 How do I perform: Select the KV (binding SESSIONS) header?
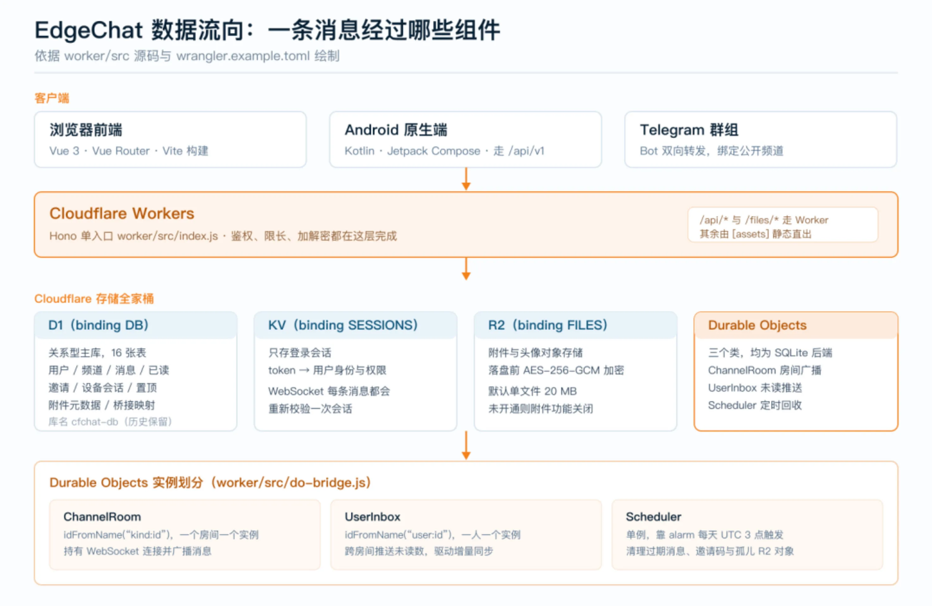tap(355, 325)
